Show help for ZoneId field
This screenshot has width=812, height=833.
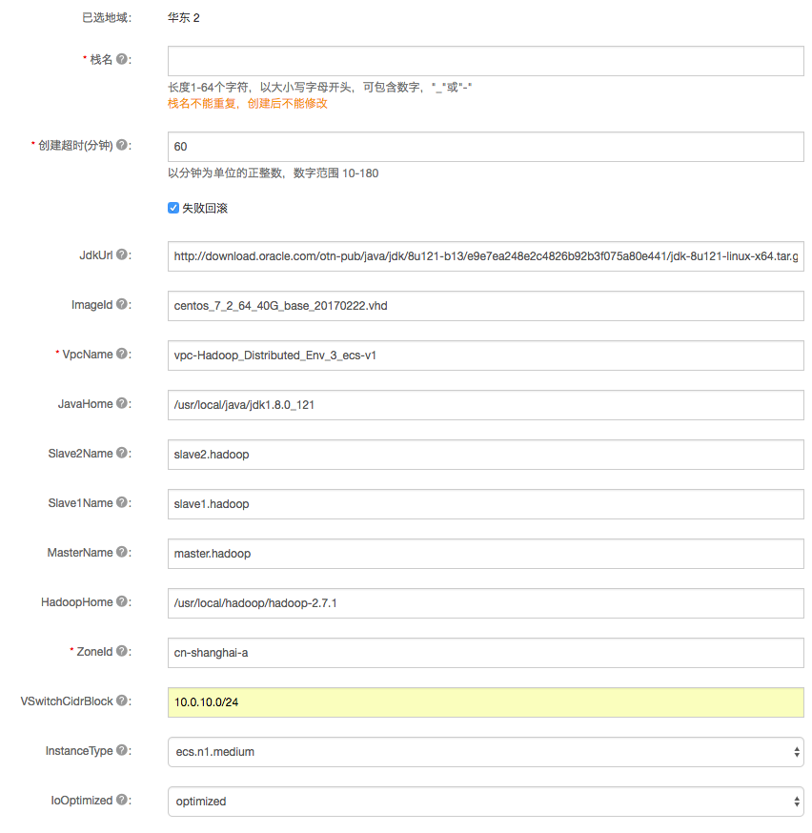point(122,651)
